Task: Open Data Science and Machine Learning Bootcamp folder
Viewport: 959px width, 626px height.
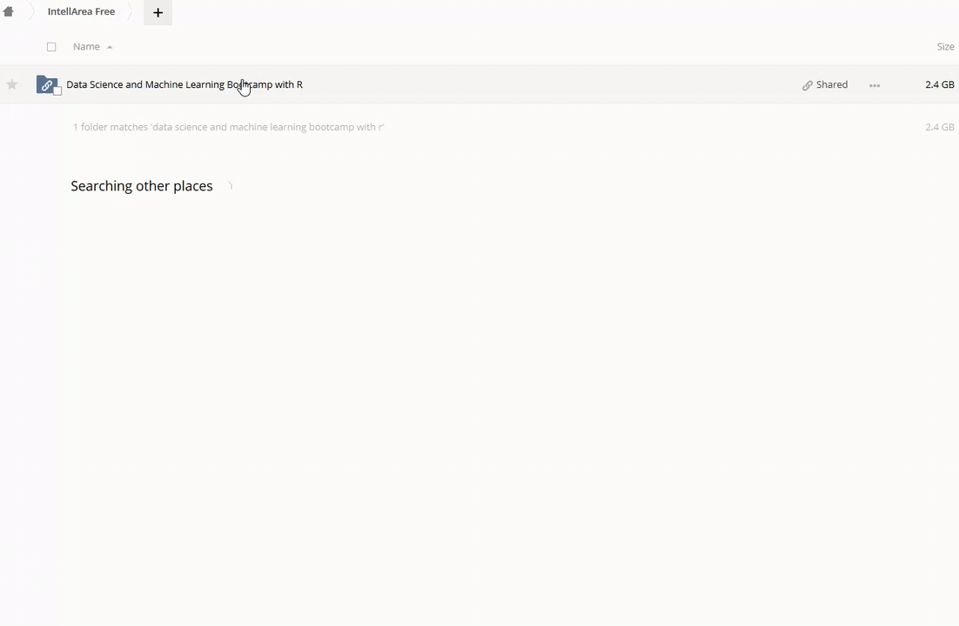Action: point(184,84)
